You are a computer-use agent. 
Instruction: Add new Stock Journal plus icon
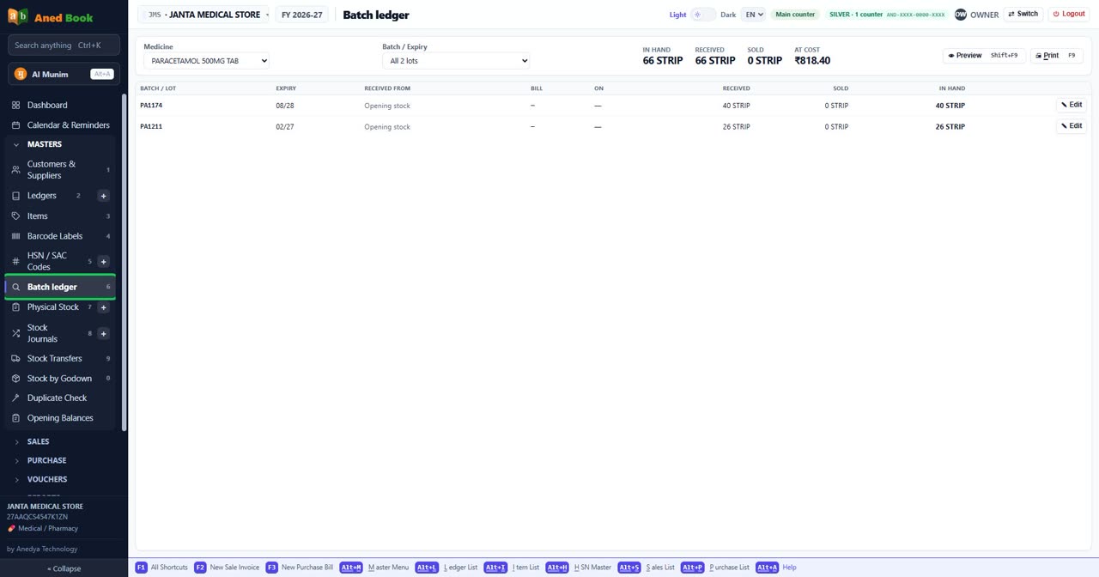tap(104, 333)
